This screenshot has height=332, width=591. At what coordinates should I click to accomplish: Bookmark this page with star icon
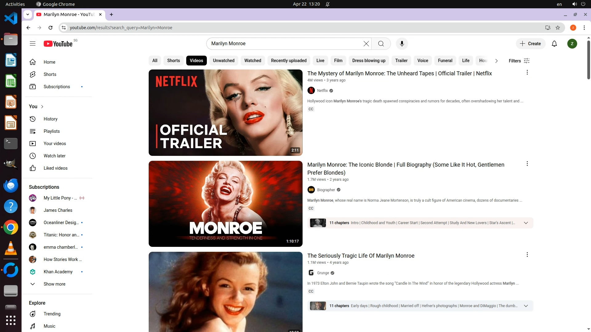557,28
